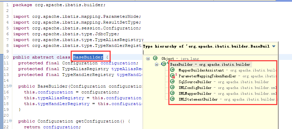Image resolution: width=292 pixels, height=129 pixels.
Task: Select XMLConfigBuilder in the type hierarchy
Action: coord(195,88)
